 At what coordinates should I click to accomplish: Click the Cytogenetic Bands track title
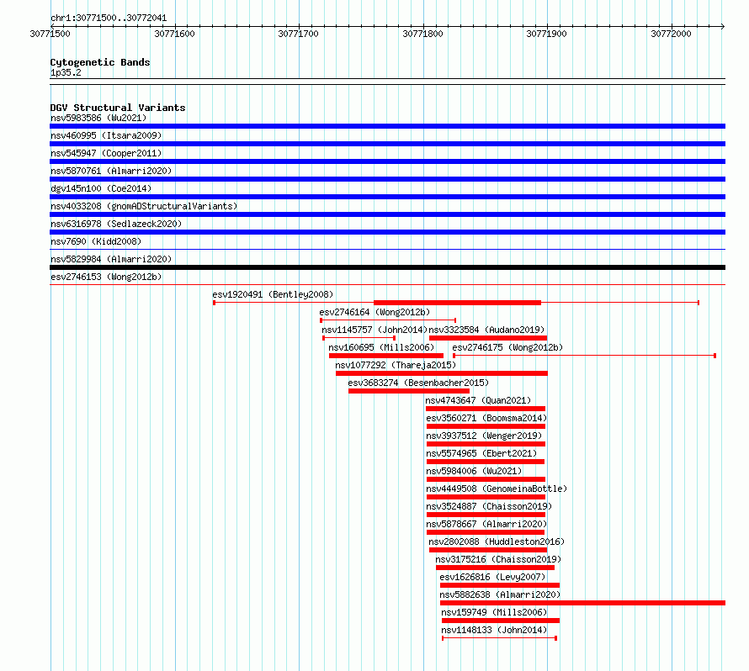(100, 62)
